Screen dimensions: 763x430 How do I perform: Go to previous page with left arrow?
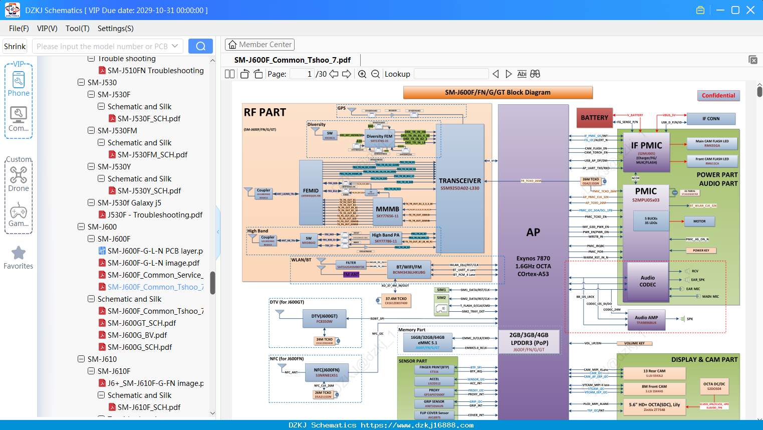tap(334, 74)
